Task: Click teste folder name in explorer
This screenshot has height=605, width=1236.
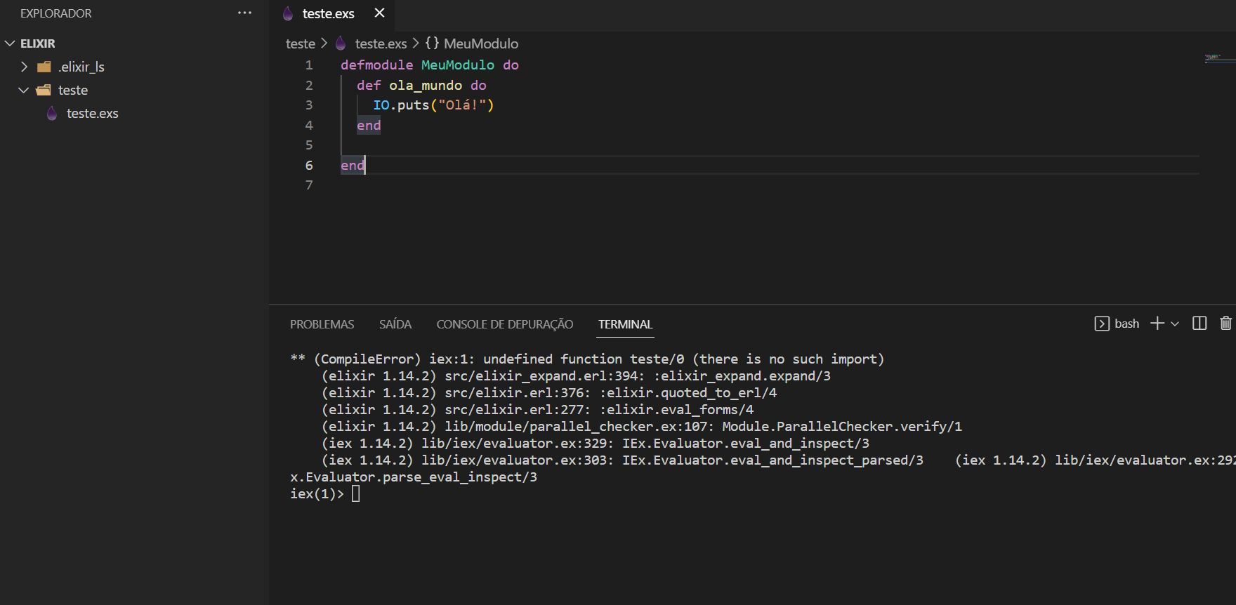Action: click(73, 90)
